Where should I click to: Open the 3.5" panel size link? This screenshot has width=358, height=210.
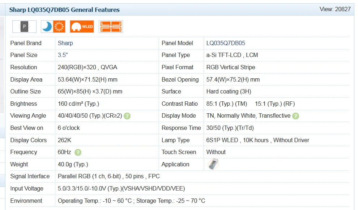tap(63, 55)
